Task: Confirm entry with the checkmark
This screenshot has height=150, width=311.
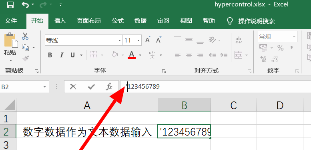Action: [x=91, y=87]
